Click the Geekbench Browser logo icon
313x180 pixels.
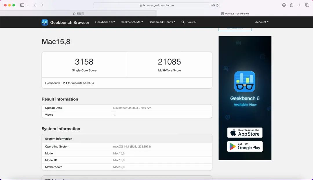pyautogui.click(x=44, y=22)
